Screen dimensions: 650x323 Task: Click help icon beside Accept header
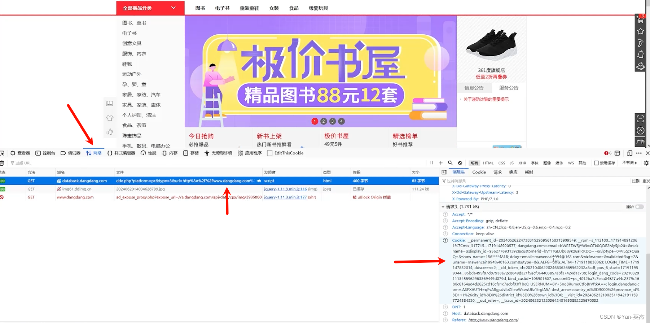(445, 214)
